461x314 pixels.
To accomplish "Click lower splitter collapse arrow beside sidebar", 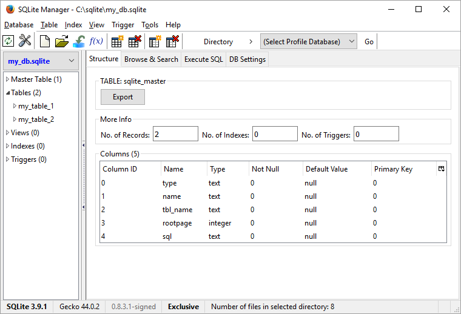I will [84, 207].
